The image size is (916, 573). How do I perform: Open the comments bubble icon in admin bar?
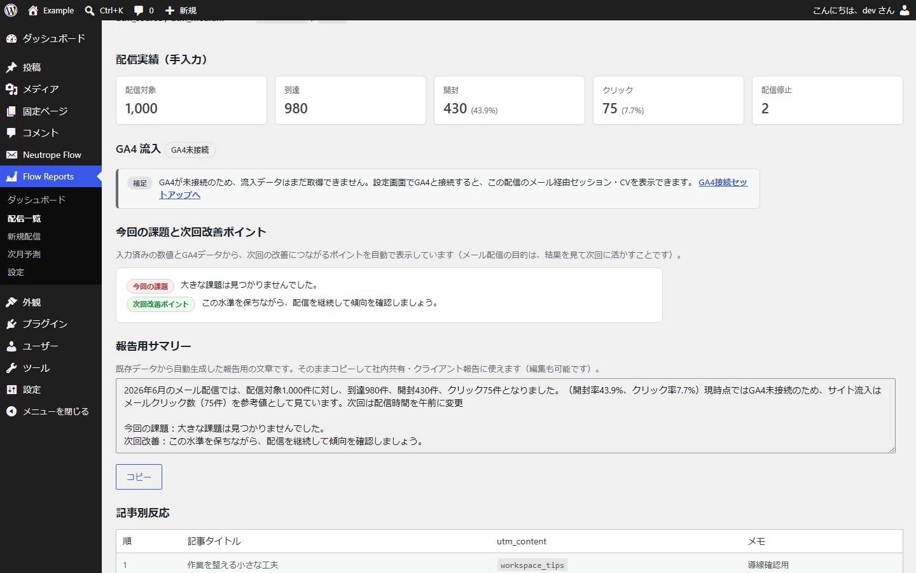pos(139,10)
